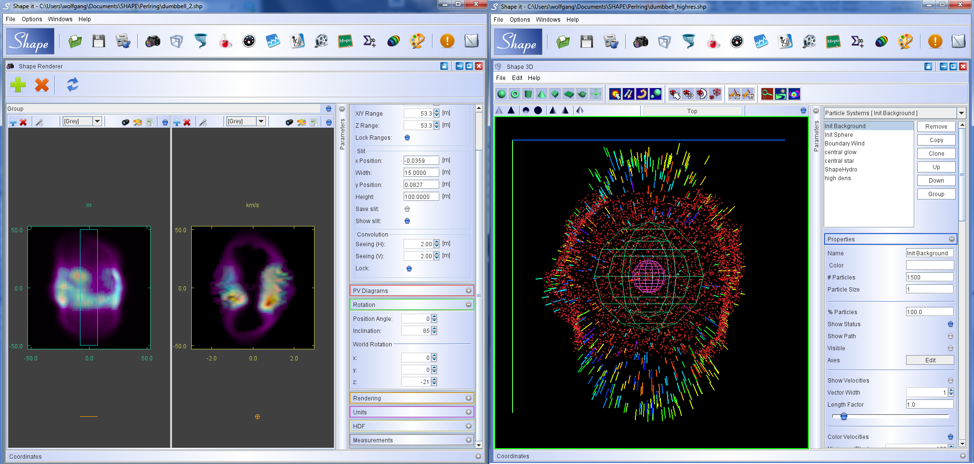Image resolution: width=974 pixels, height=464 pixels.
Task: Select 'central star' in the particle systems list
Action: (839, 161)
